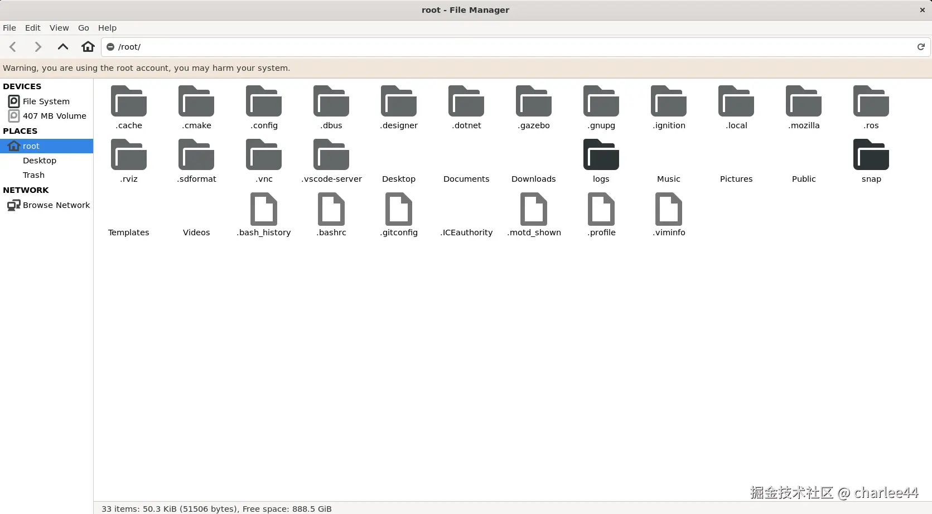Select the .motd_shown file icon
The height and width of the screenshot is (514, 932).
pyautogui.click(x=534, y=208)
